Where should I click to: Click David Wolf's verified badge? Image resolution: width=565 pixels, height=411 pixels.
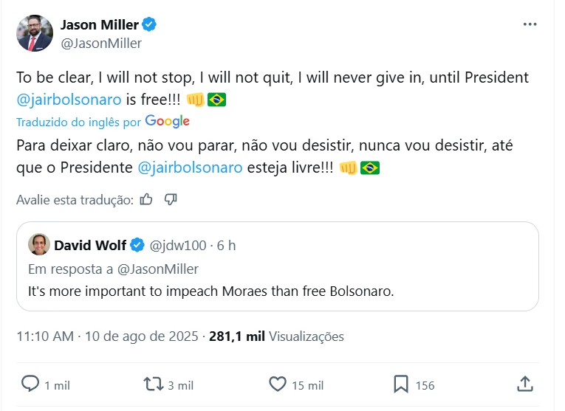[x=137, y=245]
